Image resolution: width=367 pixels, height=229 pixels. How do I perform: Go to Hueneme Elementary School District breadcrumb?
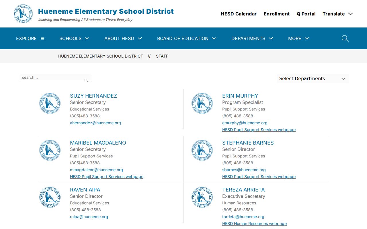[101, 56]
